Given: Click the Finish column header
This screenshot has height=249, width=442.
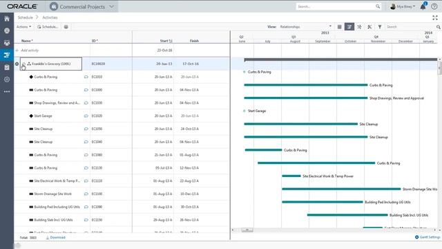Looking at the screenshot, I should 194,41.
